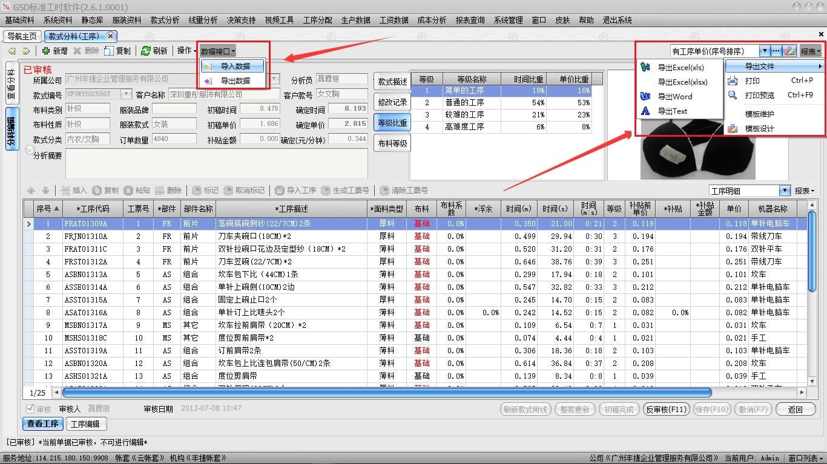This screenshot has height=464, width=827.
Task: Click the ellipsis button beside the report template combo
Action: [777, 51]
